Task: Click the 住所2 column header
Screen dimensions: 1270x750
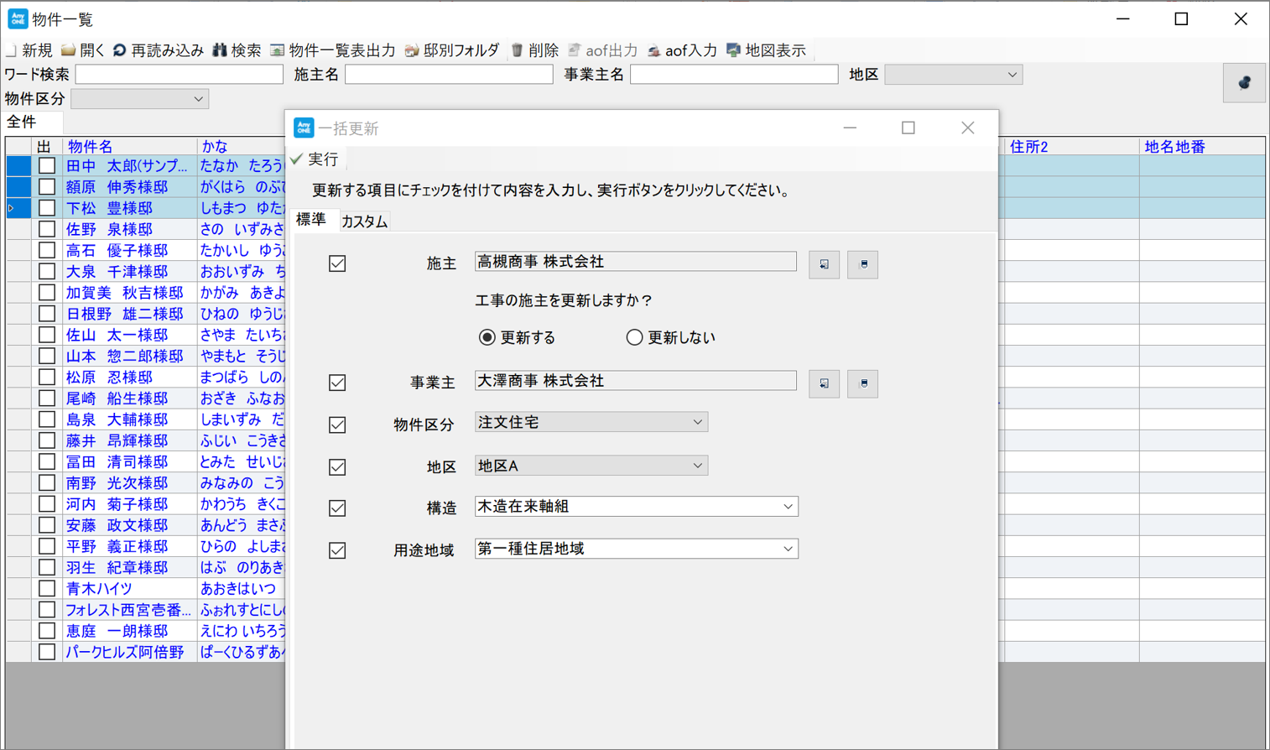Action: pos(1070,147)
